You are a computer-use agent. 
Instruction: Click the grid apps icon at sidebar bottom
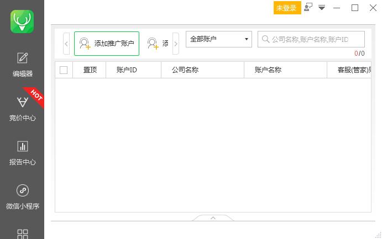23,233
